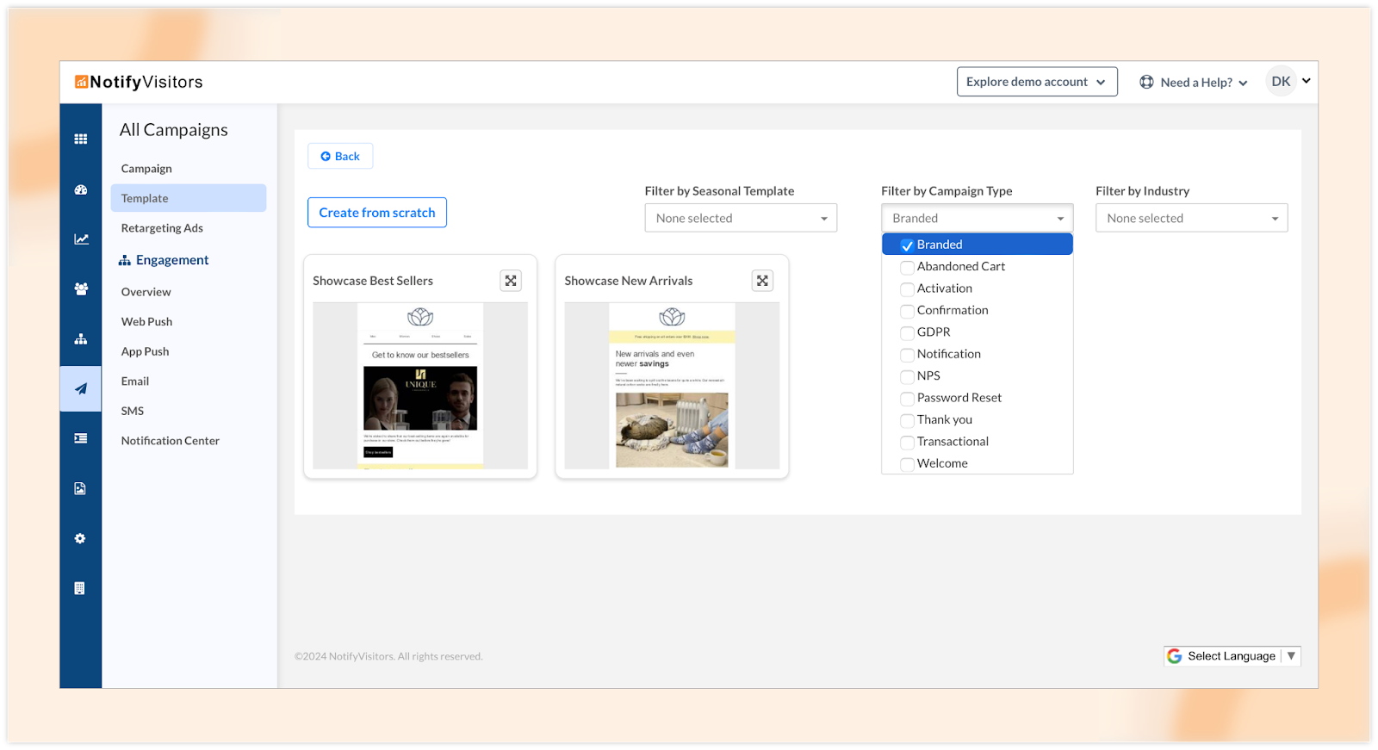1378x750 pixels.
Task: Open the settings gear sidebar icon
Action: (80, 538)
